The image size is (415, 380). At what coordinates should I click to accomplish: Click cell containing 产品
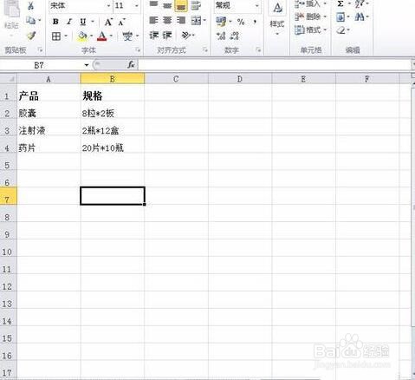coord(49,93)
